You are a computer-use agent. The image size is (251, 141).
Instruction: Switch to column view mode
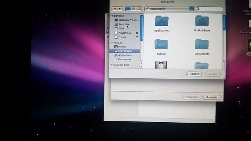click(x=139, y=9)
